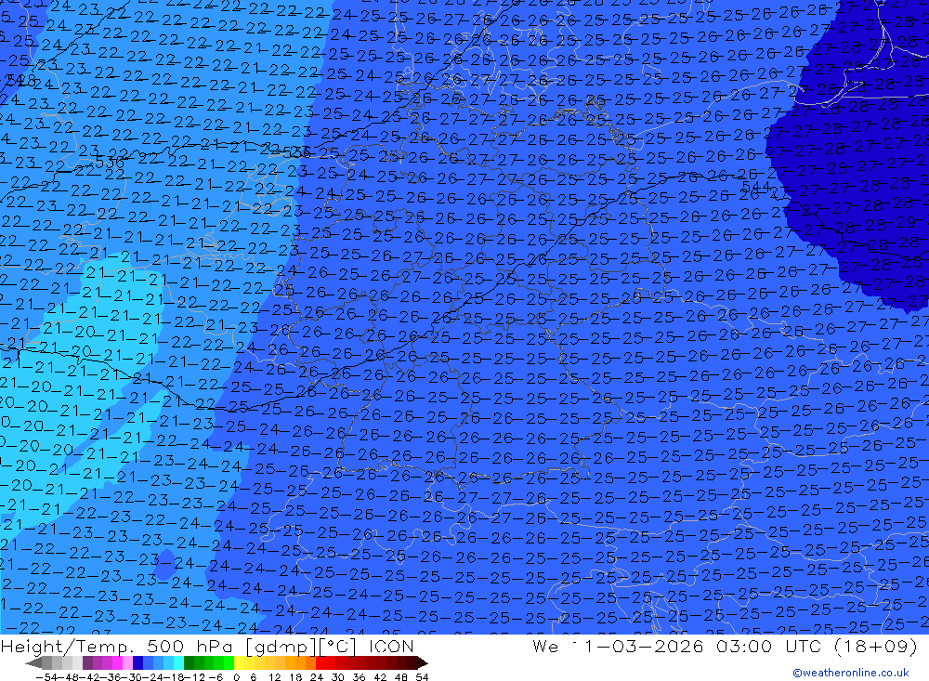Click the '544' height contour label
This screenshot has height=681, width=929.
click(755, 187)
